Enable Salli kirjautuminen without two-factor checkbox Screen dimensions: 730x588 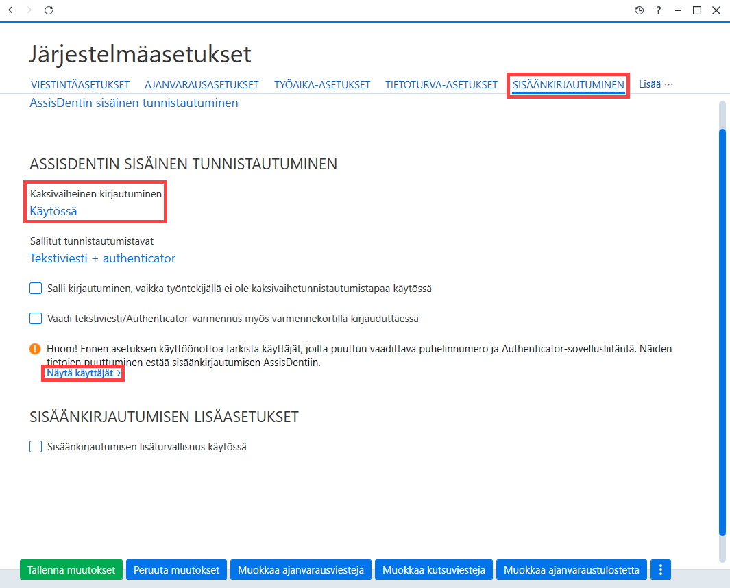pyautogui.click(x=36, y=289)
